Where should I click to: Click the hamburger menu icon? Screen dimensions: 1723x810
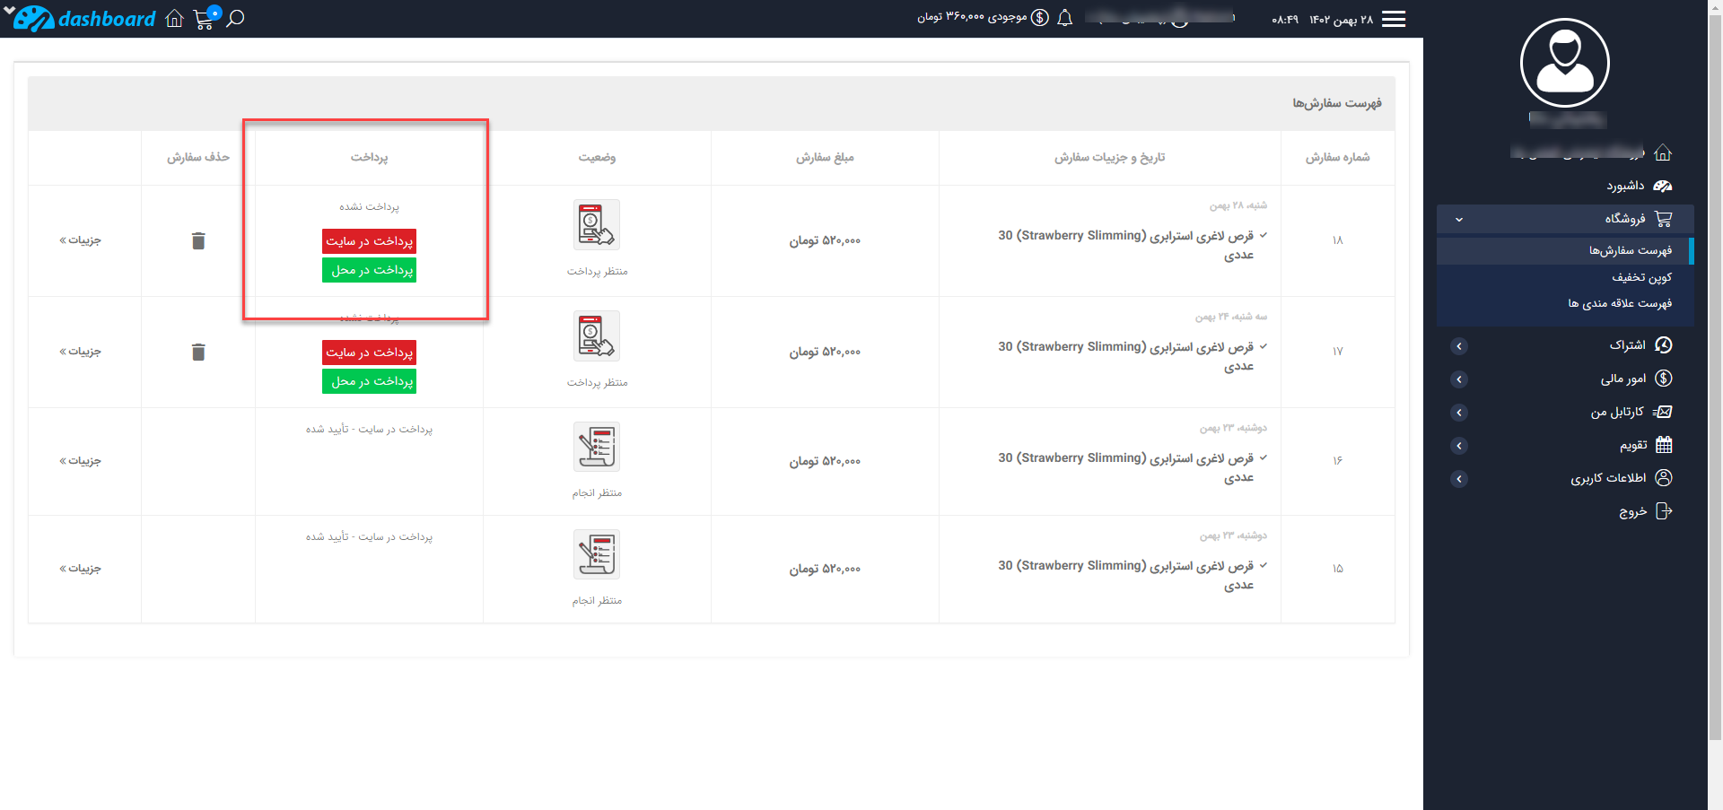tap(1393, 18)
